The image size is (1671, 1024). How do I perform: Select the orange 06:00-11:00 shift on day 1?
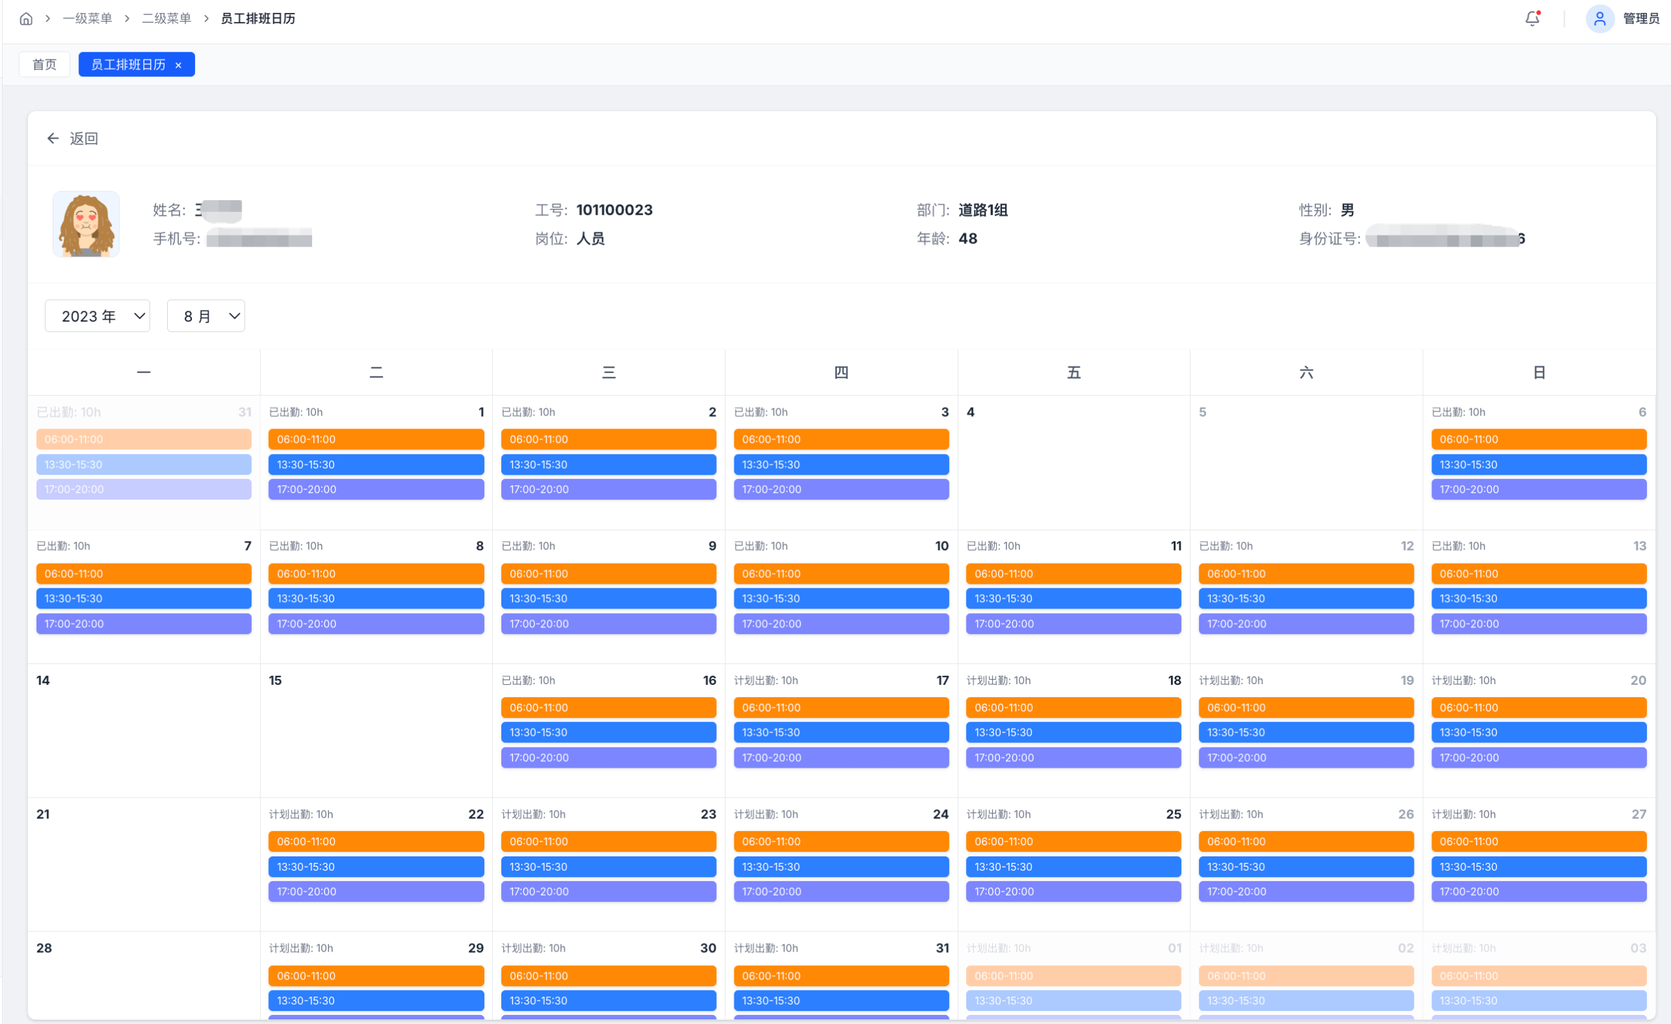pos(376,439)
